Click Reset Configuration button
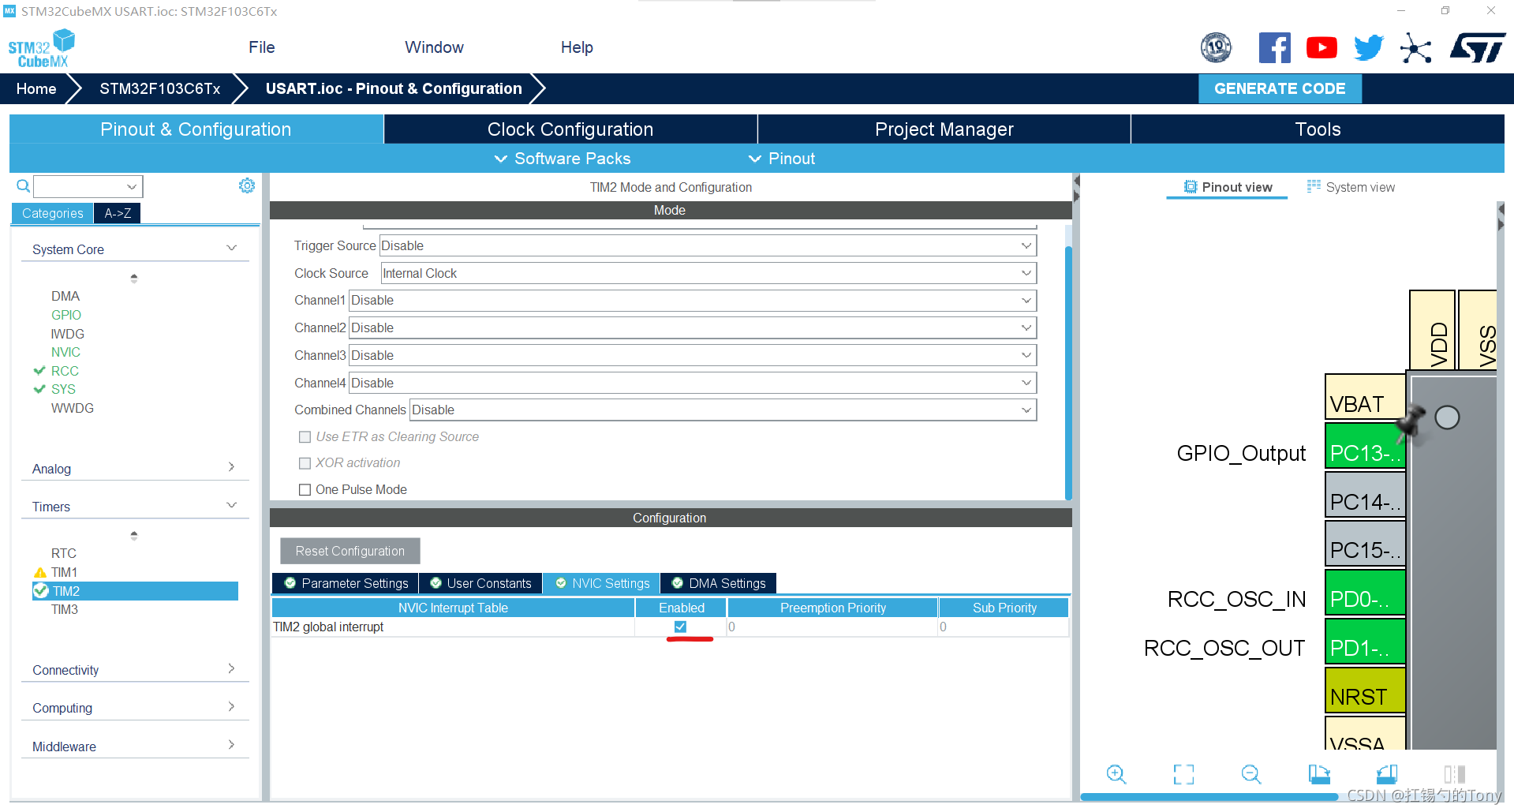The height and width of the screenshot is (812, 1514). 350,551
